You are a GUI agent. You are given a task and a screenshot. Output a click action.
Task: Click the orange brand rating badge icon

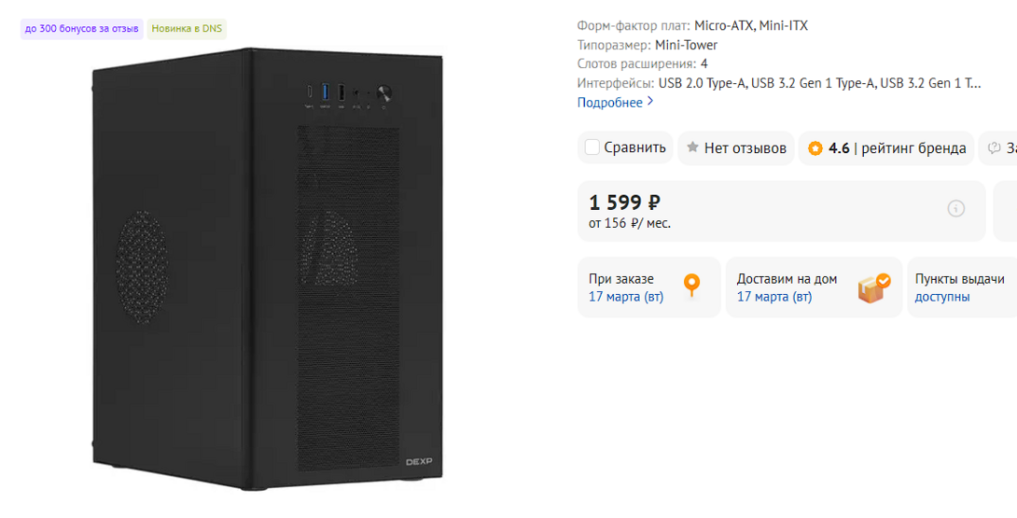[x=815, y=148]
